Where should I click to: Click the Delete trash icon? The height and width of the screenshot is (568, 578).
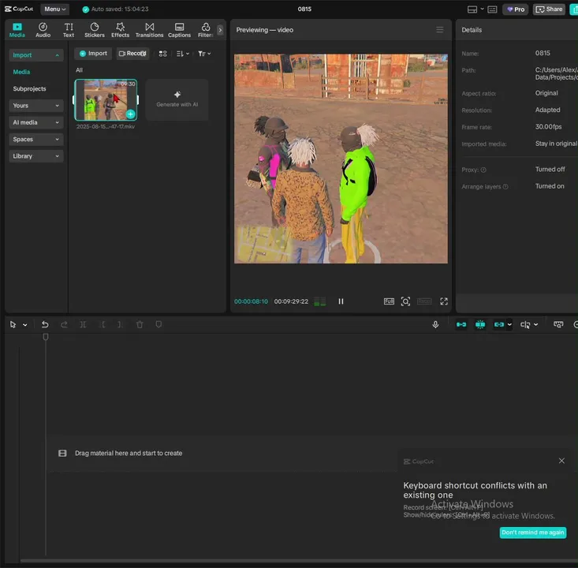coord(140,324)
